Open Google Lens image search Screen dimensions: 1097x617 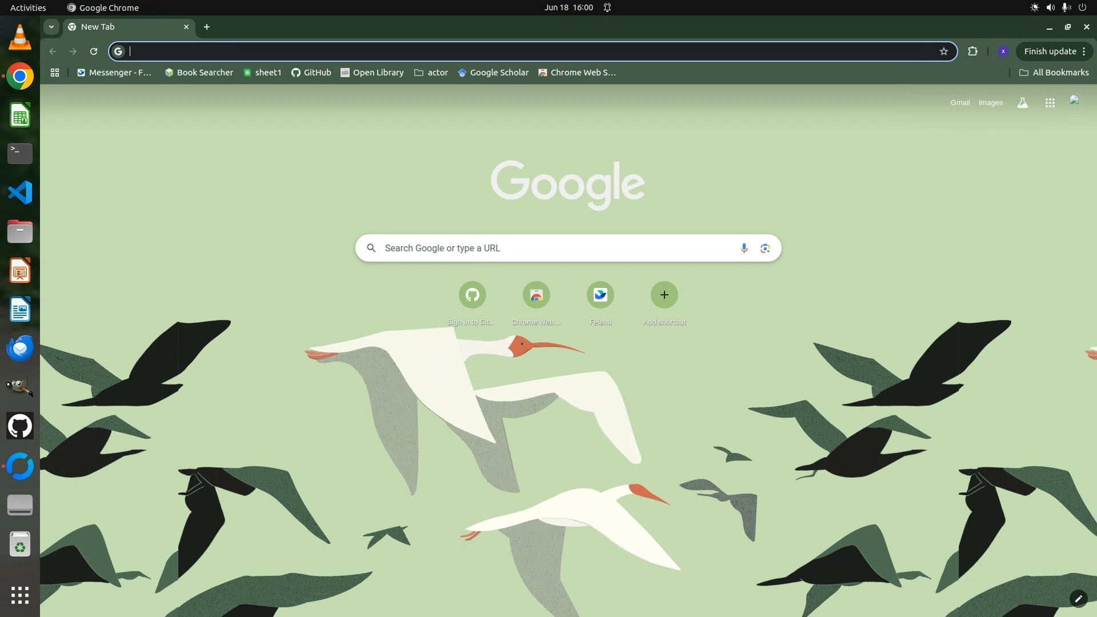click(765, 248)
